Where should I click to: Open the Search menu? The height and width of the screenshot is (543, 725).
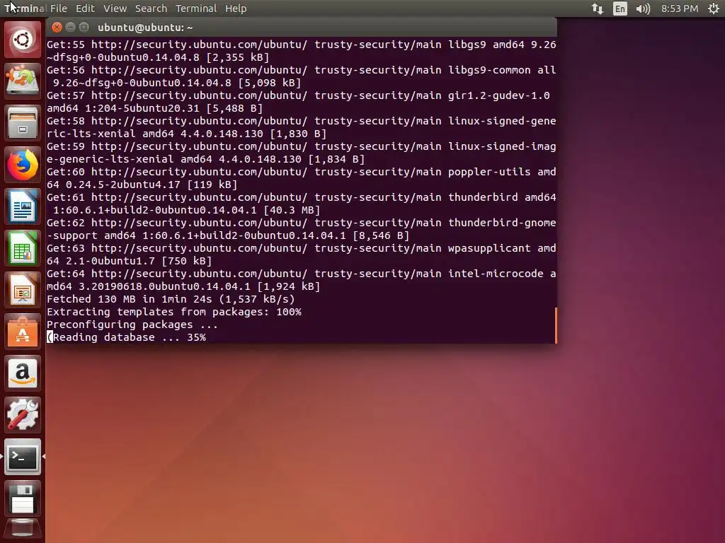click(x=152, y=8)
